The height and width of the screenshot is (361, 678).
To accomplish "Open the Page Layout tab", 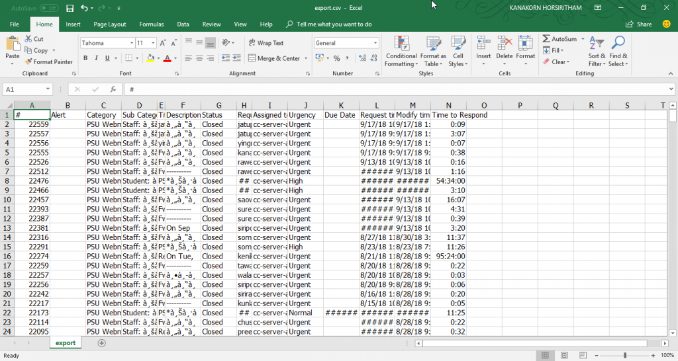I will (110, 24).
